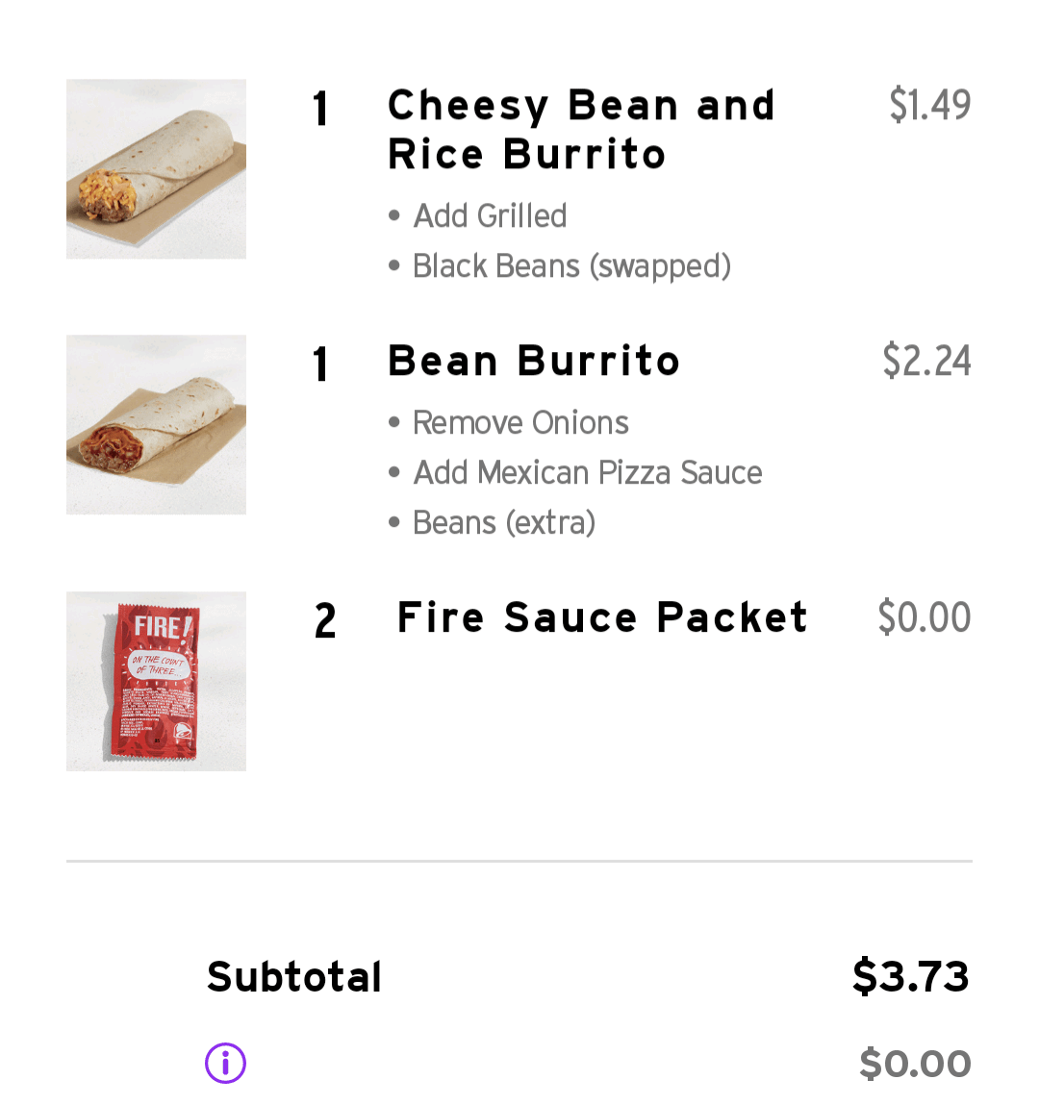Tap the $2.24 Bean Burrito price

click(926, 361)
